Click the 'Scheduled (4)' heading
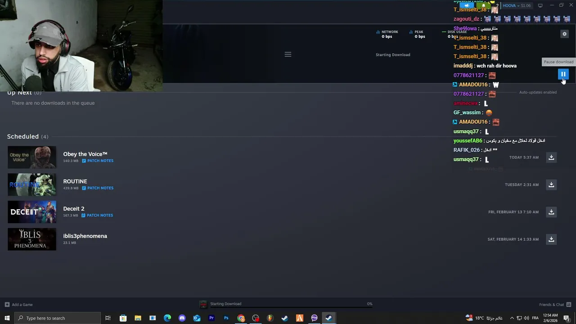Screen dimensions: 576x324 (x=27, y=136)
